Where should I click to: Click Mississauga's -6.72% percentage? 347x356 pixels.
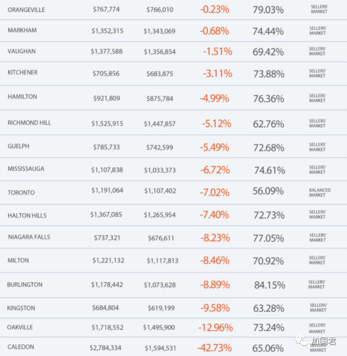[x=215, y=170]
